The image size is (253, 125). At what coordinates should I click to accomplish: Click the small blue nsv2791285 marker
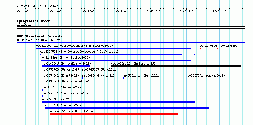click(42, 96)
